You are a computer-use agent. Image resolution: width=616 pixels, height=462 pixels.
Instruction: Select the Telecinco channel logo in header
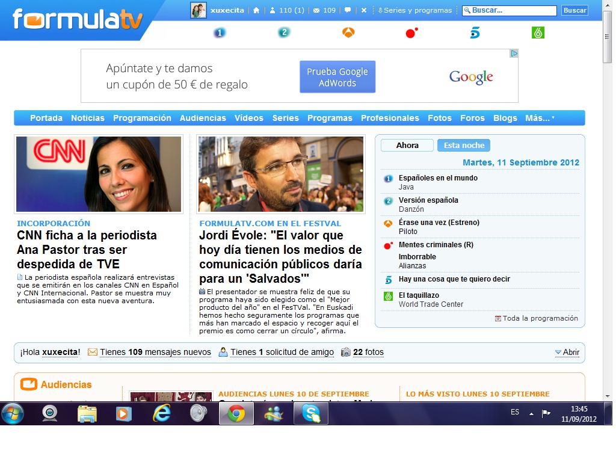point(475,32)
